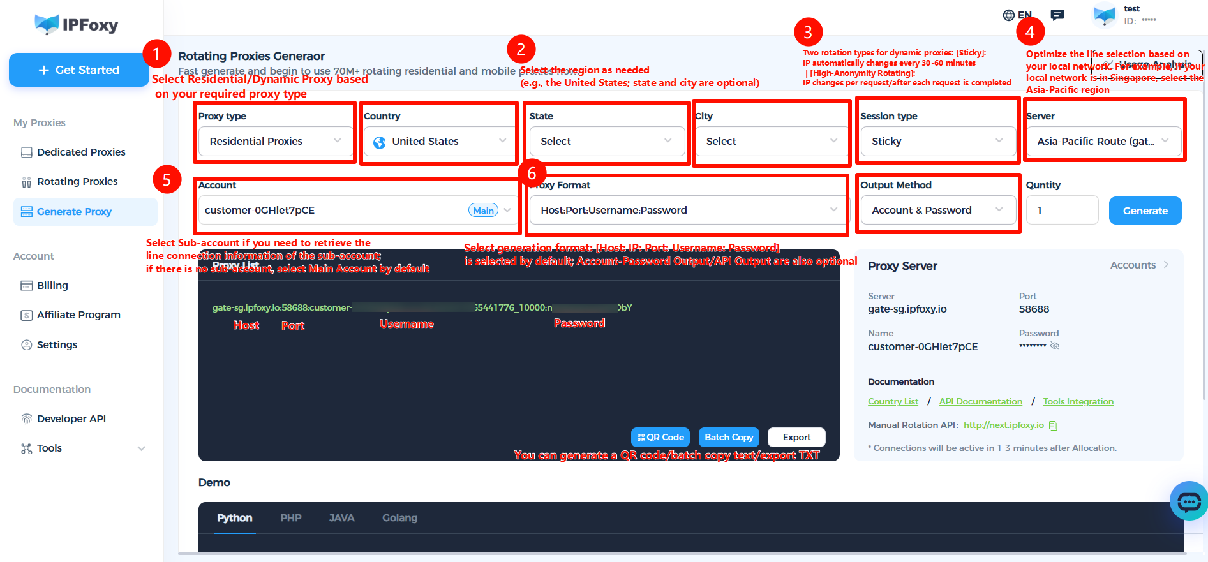Click the Settings sidebar icon
This screenshot has height=562, width=1208.
pos(26,345)
